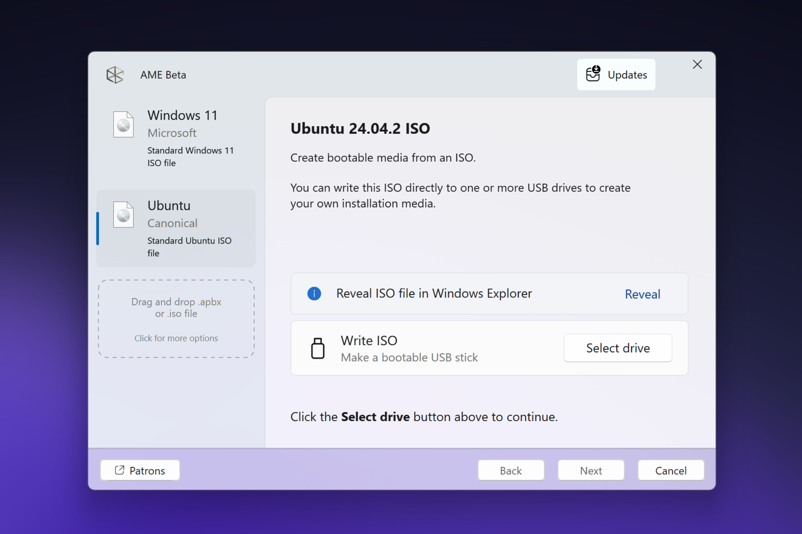This screenshot has height=534, width=802.
Task: Click 'Reveal ISO file in Windows Explorer' text
Action: click(434, 293)
